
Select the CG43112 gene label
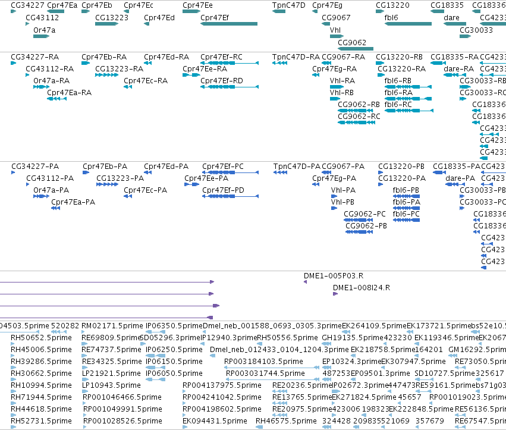42,18
